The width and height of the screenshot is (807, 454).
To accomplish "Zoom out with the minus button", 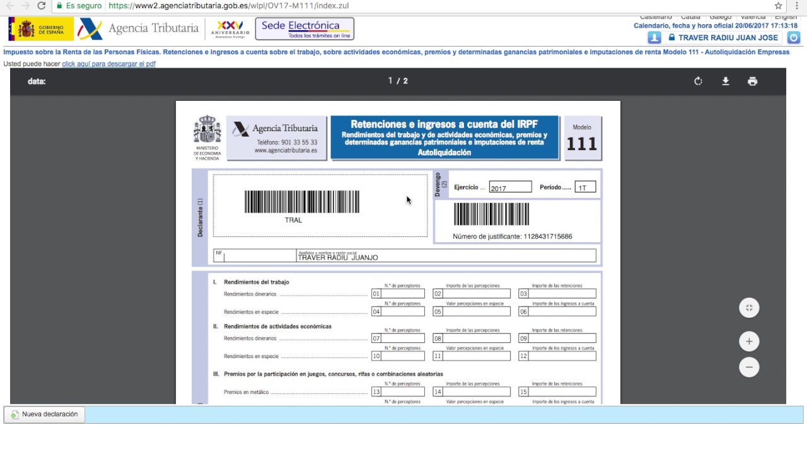I will tap(749, 367).
